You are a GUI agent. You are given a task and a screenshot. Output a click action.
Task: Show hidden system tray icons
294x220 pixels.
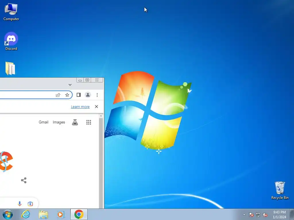pyautogui.click(x=244, y=215)
